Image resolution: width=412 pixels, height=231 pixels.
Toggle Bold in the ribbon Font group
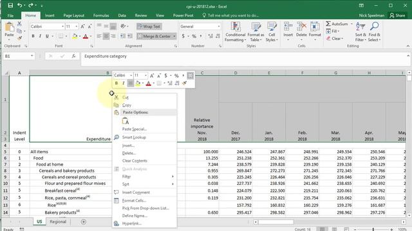(x=33, y=36)
